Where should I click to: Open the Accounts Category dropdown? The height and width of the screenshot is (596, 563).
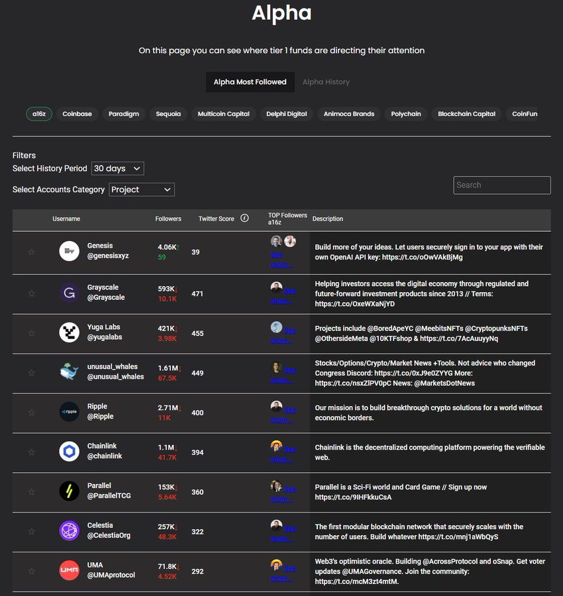pos(142,189)
